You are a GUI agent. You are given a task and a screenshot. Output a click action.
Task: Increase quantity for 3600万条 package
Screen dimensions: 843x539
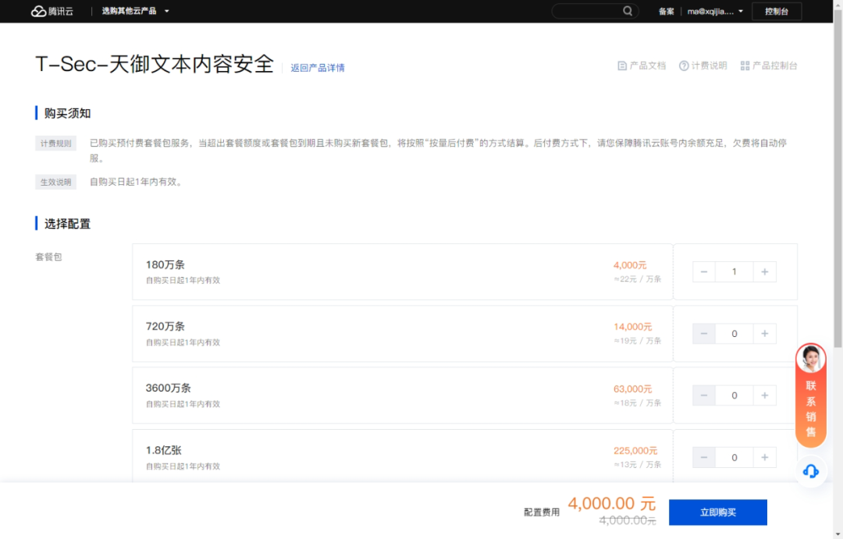pos(764,395)
